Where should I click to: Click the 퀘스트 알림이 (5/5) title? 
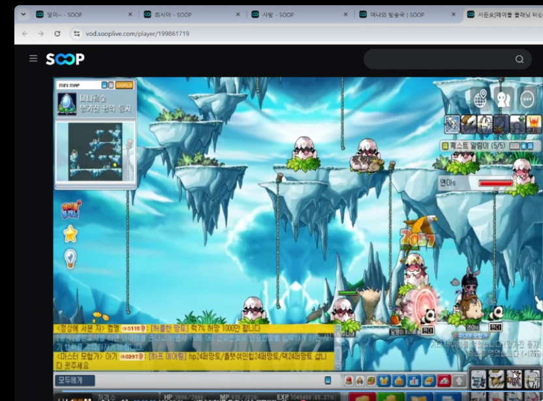[x=478, y=145]
